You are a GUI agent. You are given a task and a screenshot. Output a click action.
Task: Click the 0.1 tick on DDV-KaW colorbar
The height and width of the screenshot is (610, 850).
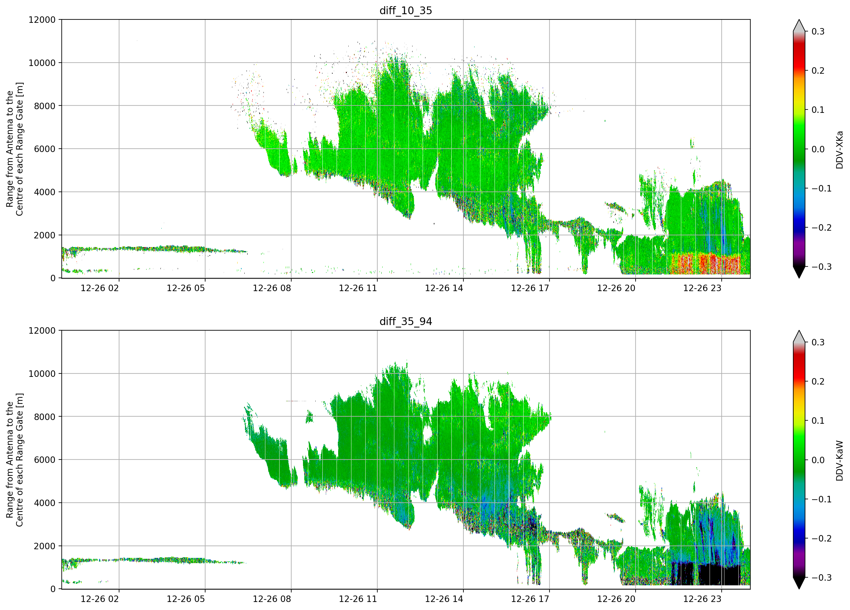pyautogui.click(x=818, y=421)
